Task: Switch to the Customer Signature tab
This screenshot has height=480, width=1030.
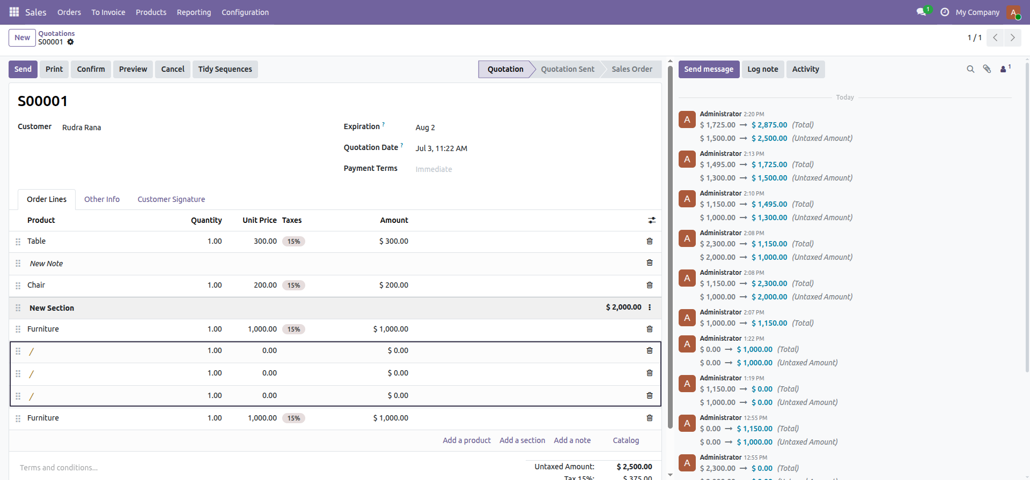Action: coord(171,199)
